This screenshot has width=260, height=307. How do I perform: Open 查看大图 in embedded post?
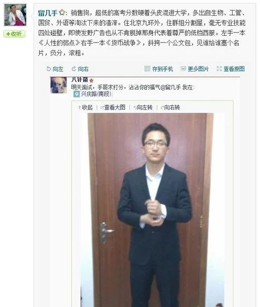(113, 107)
